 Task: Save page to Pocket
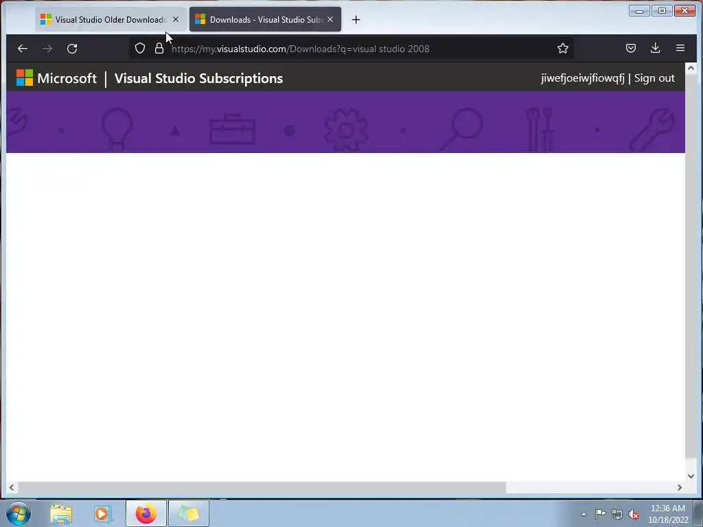click(x=631, y=49)
